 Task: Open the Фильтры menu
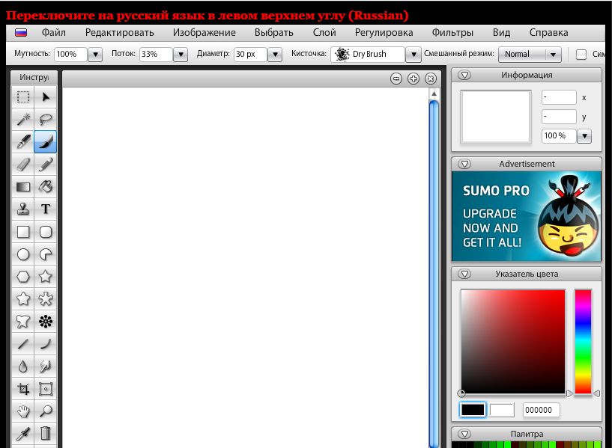[x=452, y=33]
